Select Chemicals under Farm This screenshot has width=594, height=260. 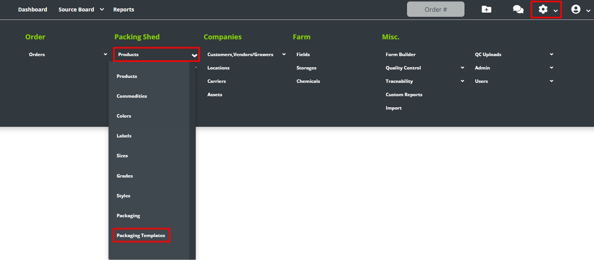(308, 81)
